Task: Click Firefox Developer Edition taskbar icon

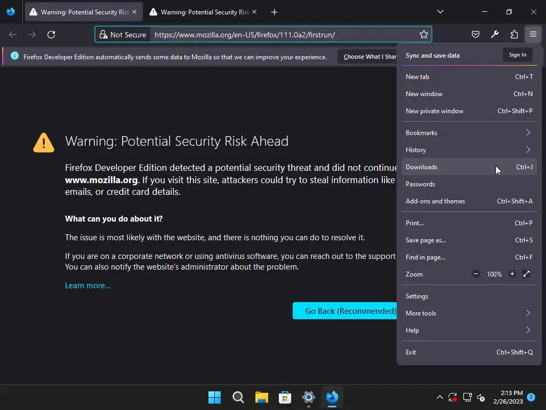Action: (x=332, y=397)
